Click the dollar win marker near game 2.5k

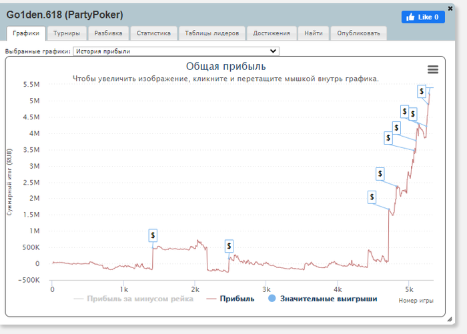229,246
